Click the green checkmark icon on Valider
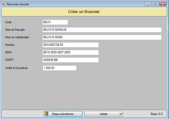This screenshot has height=119, width=169. 121,114
